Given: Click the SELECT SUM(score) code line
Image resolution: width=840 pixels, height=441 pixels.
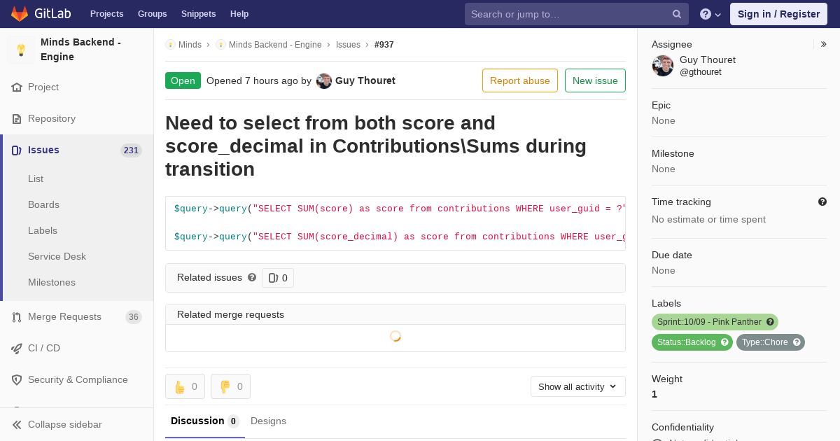Looking at the screenshot, I should (400, 209).
